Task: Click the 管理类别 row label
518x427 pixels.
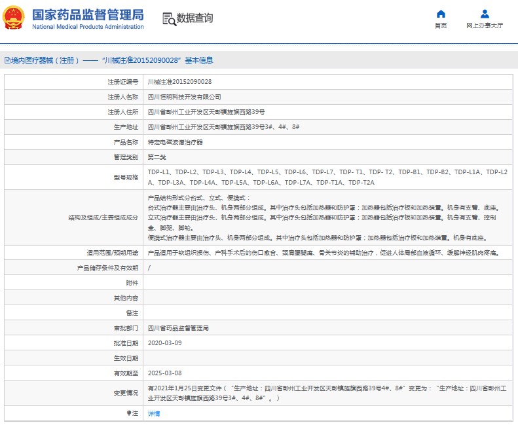Action: tap(126, 157)
